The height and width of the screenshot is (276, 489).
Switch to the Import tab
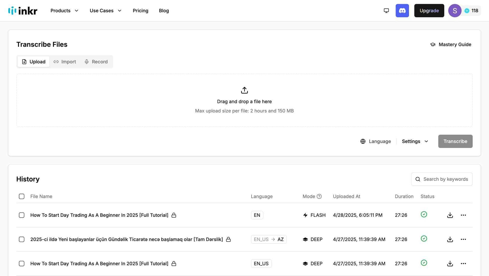click(x=65, y=62)
